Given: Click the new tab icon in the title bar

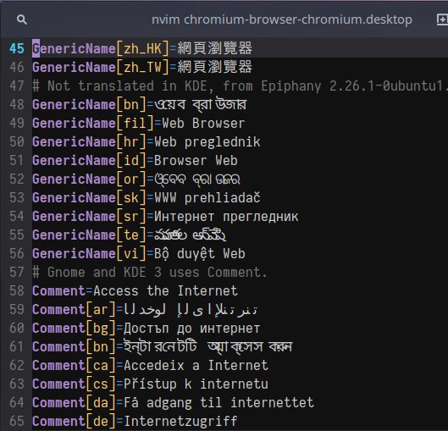Looking at the screenshot, I should 442,19.
